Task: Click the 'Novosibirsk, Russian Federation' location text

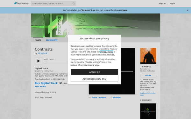Action: tap(148, 70)
